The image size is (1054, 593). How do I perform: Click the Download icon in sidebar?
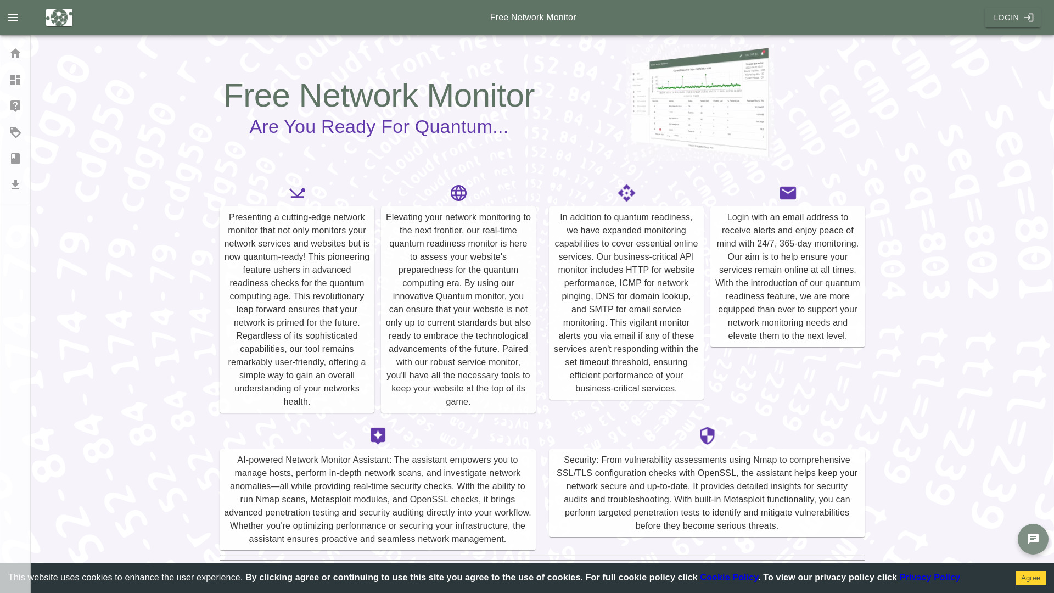15,184
